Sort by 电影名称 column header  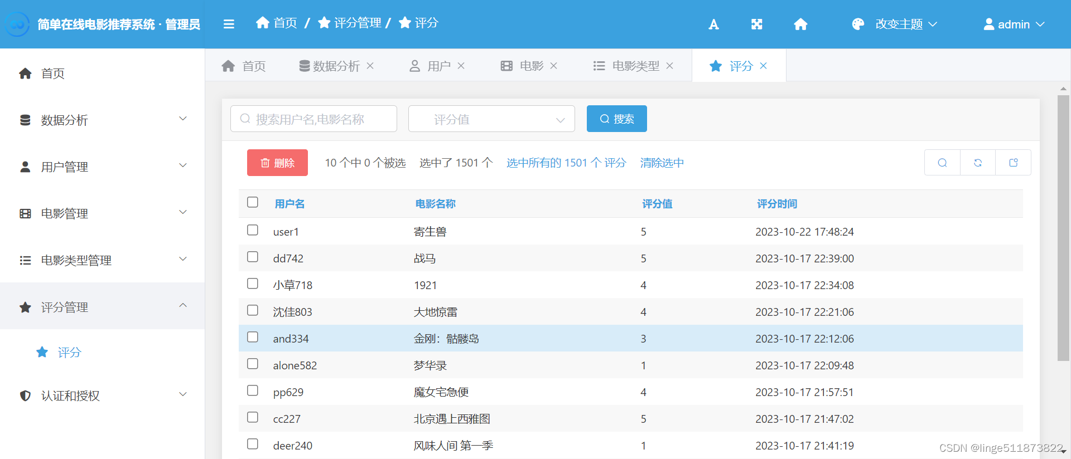(435, 204)
